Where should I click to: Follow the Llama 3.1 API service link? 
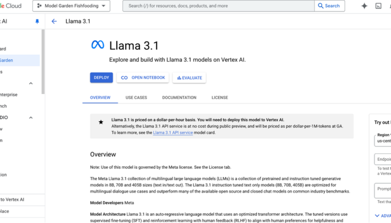173,133
